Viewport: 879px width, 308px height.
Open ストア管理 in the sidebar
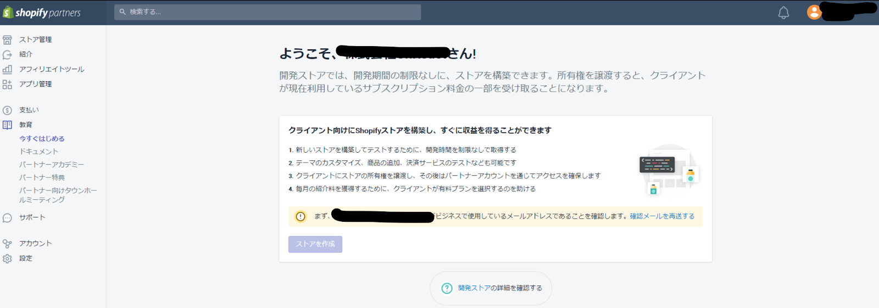(36, 40)
